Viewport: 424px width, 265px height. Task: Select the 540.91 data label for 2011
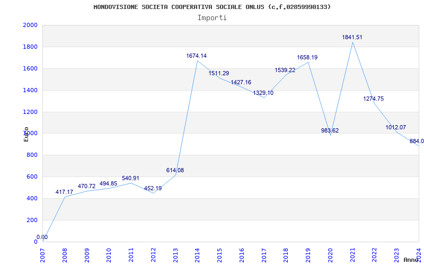click(x=130, y=178)
